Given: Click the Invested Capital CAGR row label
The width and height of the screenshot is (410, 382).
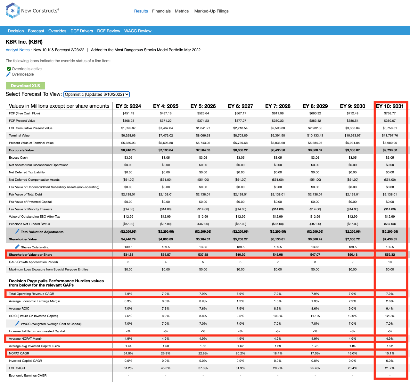Looking at the screenshot, I should 25,361.
